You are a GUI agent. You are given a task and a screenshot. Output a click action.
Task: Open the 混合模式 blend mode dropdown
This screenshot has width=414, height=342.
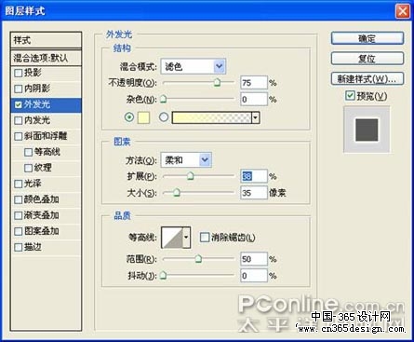[194, 66]
